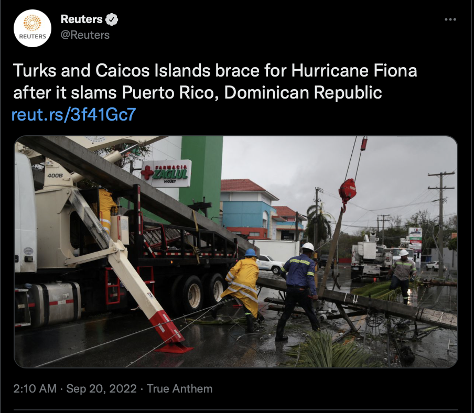Click the tweet headline text about Hurricane Fiona
The width and height of the screenshot is (474, 413).
pyautogui.click(x=215, y=81)
